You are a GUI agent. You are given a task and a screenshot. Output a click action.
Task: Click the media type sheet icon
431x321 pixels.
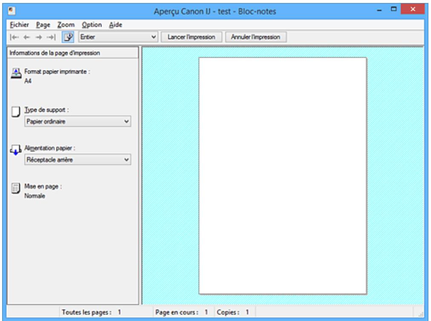click(x=15, y=112)
